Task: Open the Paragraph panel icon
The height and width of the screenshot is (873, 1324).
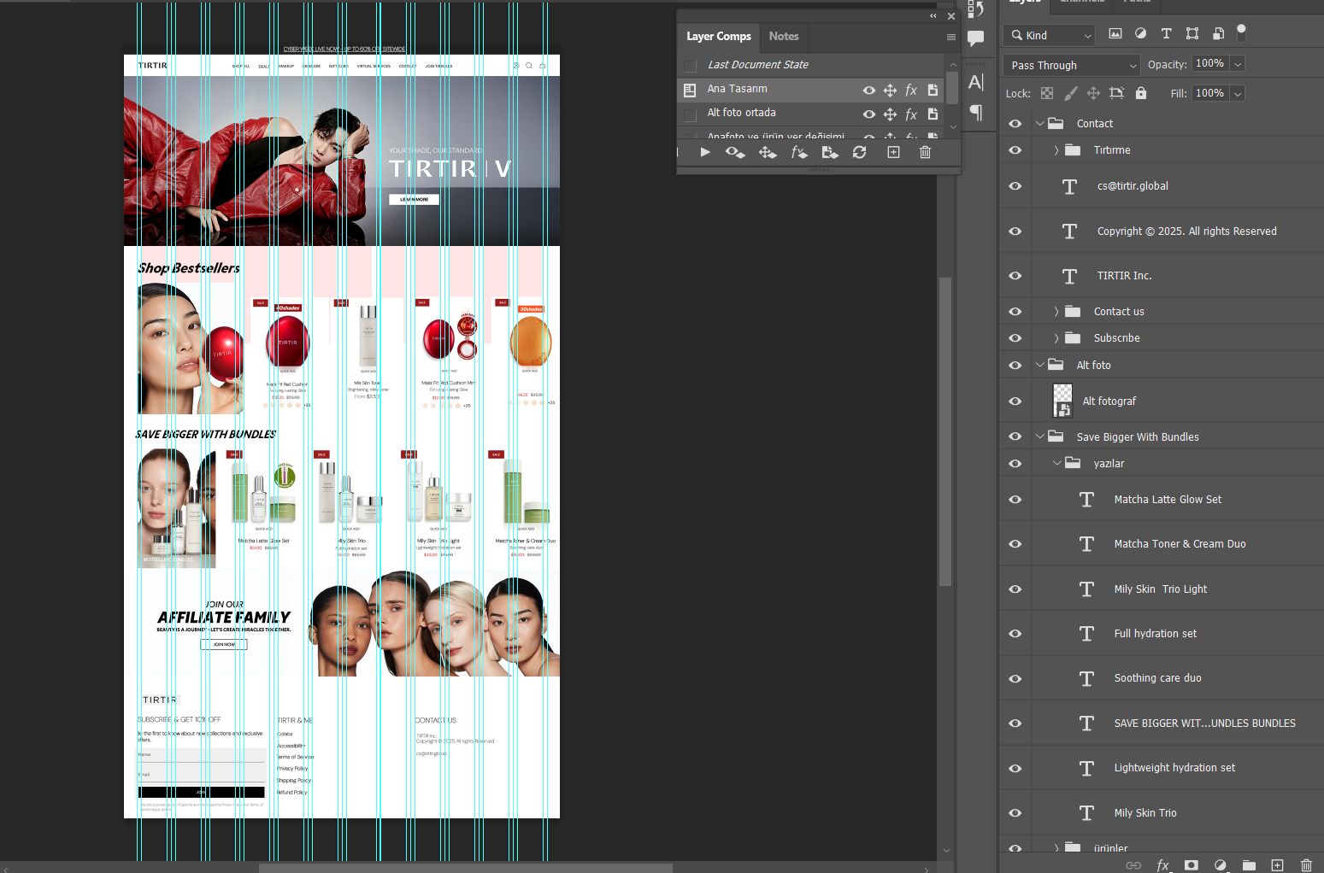Action: pos(976,113)
